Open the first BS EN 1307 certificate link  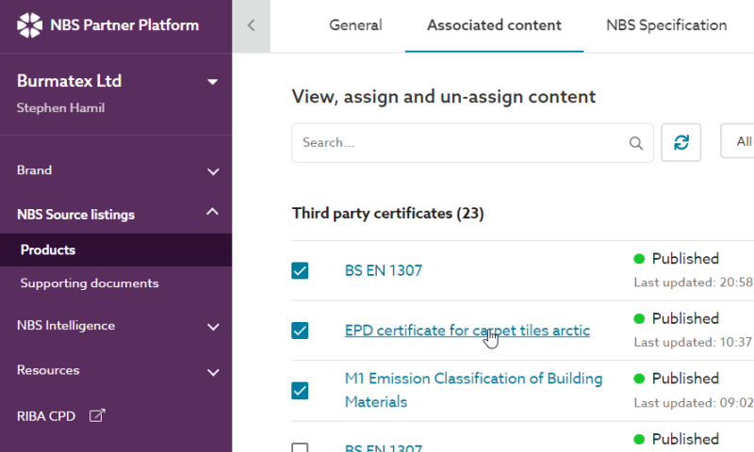384,270
